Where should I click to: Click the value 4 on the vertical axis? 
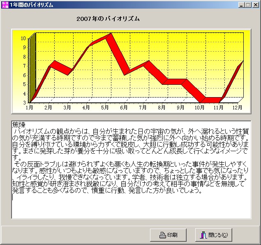pyautogui.click(x=25, y=94)
